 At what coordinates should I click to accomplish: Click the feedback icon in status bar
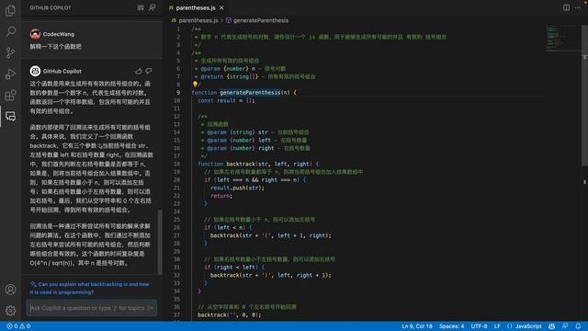click(565, 326)
